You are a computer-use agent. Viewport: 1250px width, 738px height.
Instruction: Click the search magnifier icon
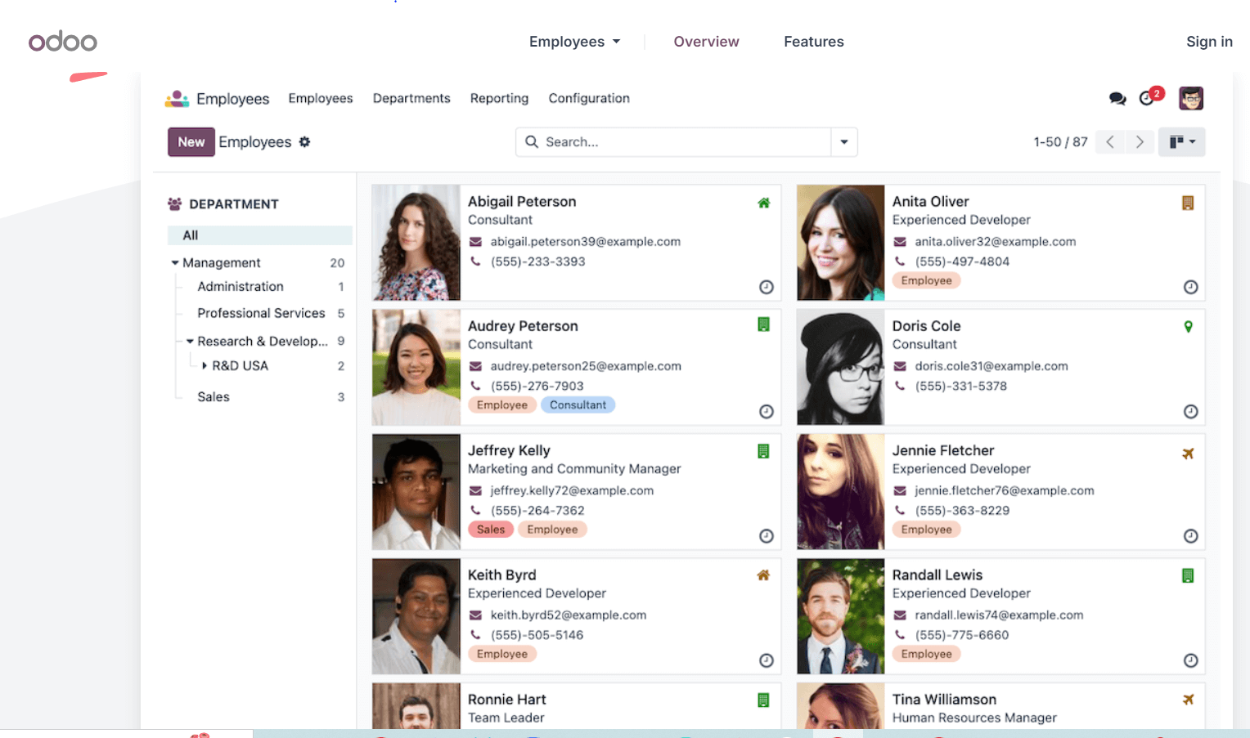point(532,142)
